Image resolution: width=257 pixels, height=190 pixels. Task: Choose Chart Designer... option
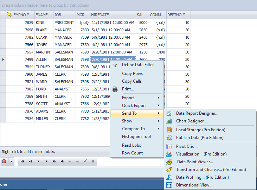click(210, 121)
